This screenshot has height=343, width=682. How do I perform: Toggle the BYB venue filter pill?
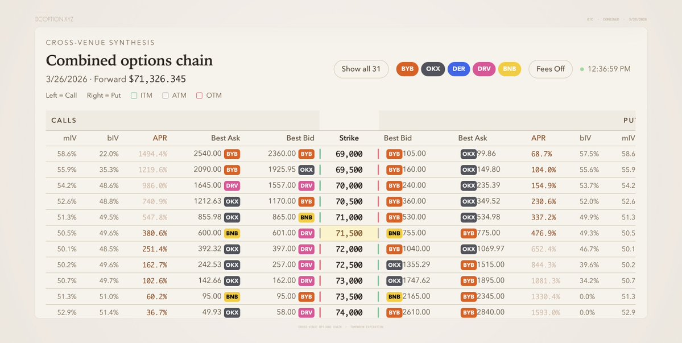[407, 69]
